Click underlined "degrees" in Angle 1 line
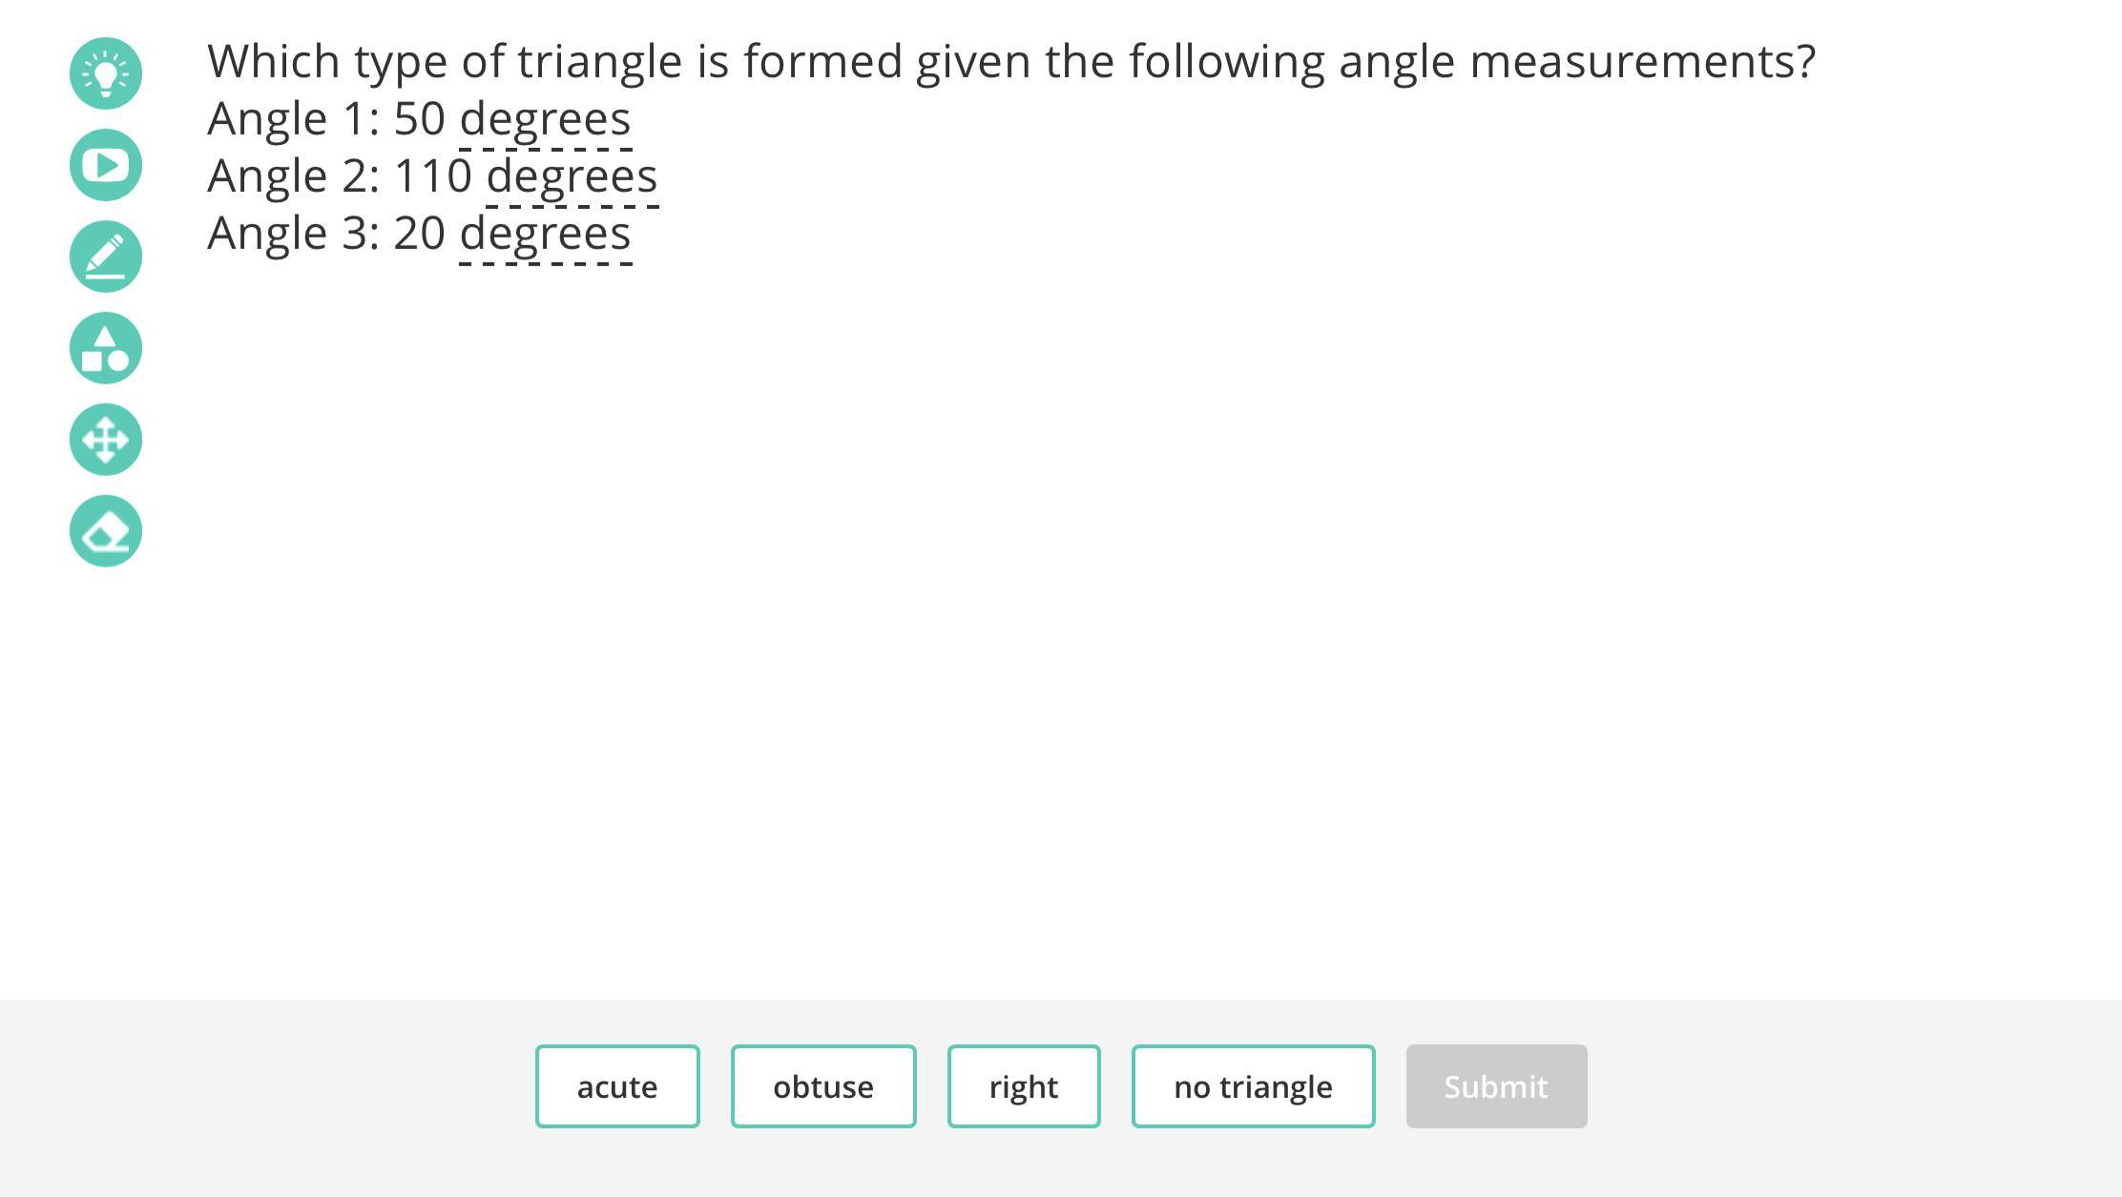The image size is (2122, 1197). pos(545,120)
